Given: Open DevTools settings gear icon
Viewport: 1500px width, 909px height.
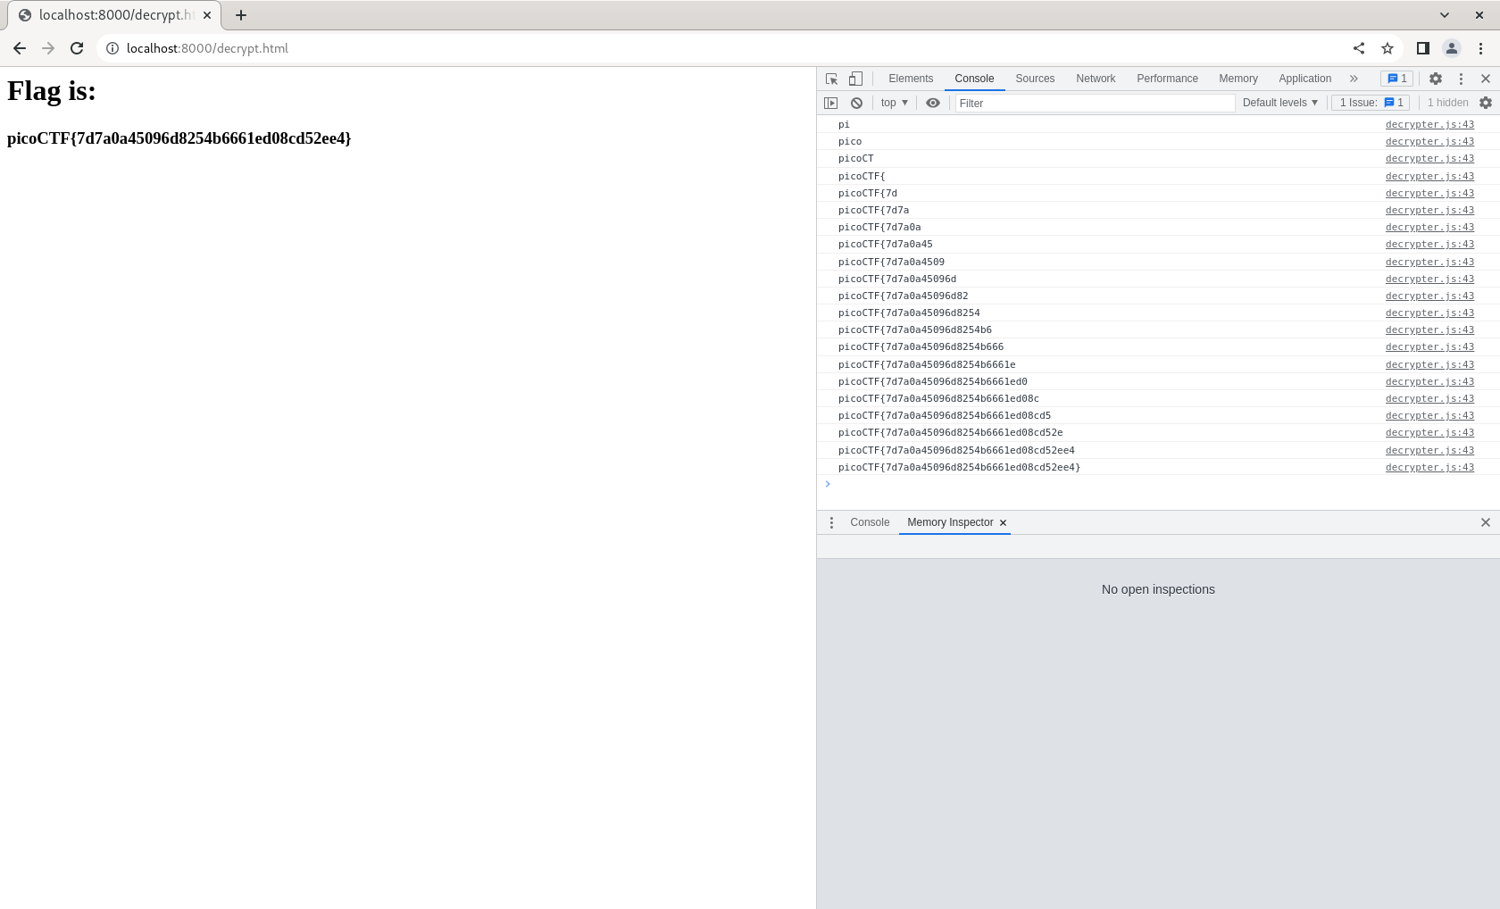Looking at the screenshot, I should click(x=1436, y=79).
